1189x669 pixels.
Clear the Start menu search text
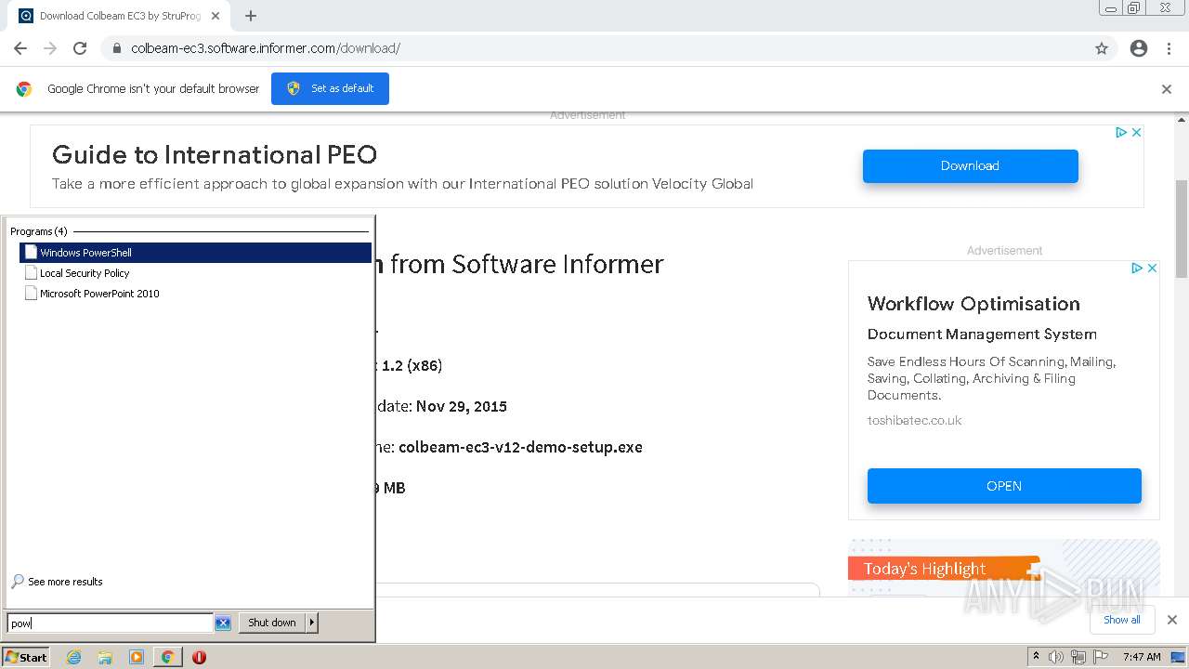pos(223,623)
